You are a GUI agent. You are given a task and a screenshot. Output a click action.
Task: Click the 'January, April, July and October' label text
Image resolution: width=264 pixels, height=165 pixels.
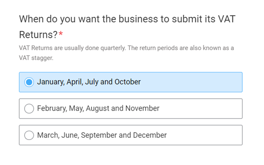(x=89, y=82)
